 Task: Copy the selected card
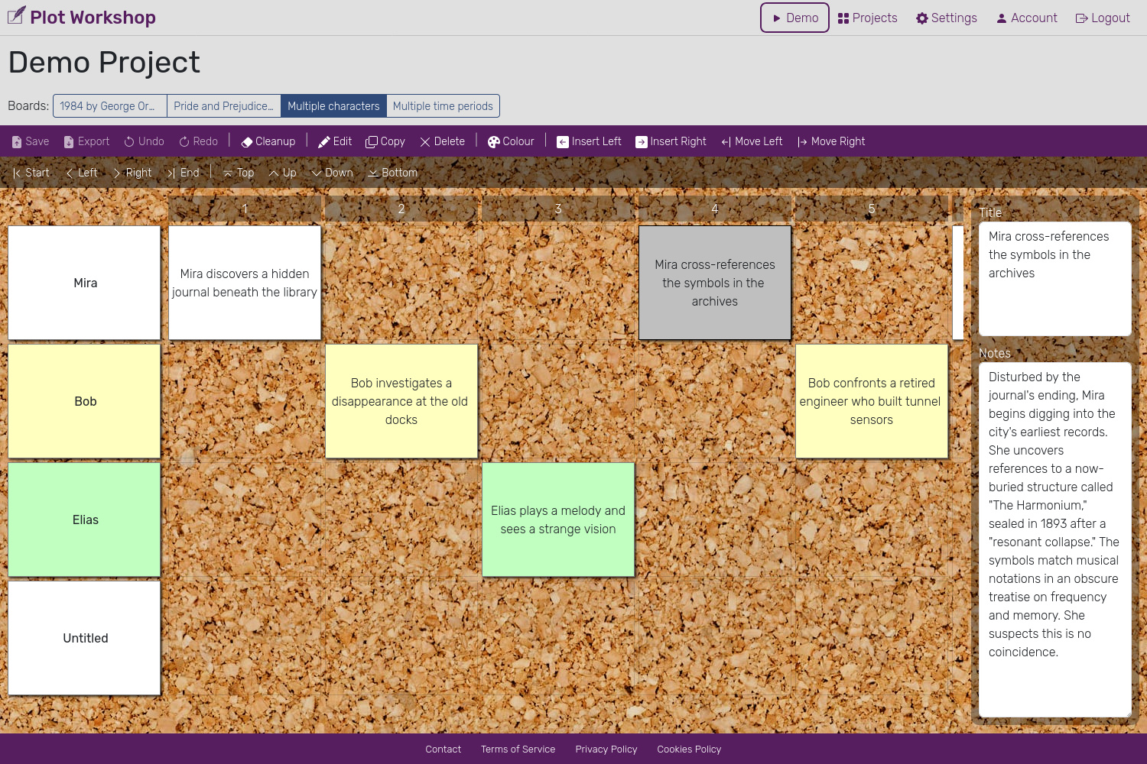(385, 141)
